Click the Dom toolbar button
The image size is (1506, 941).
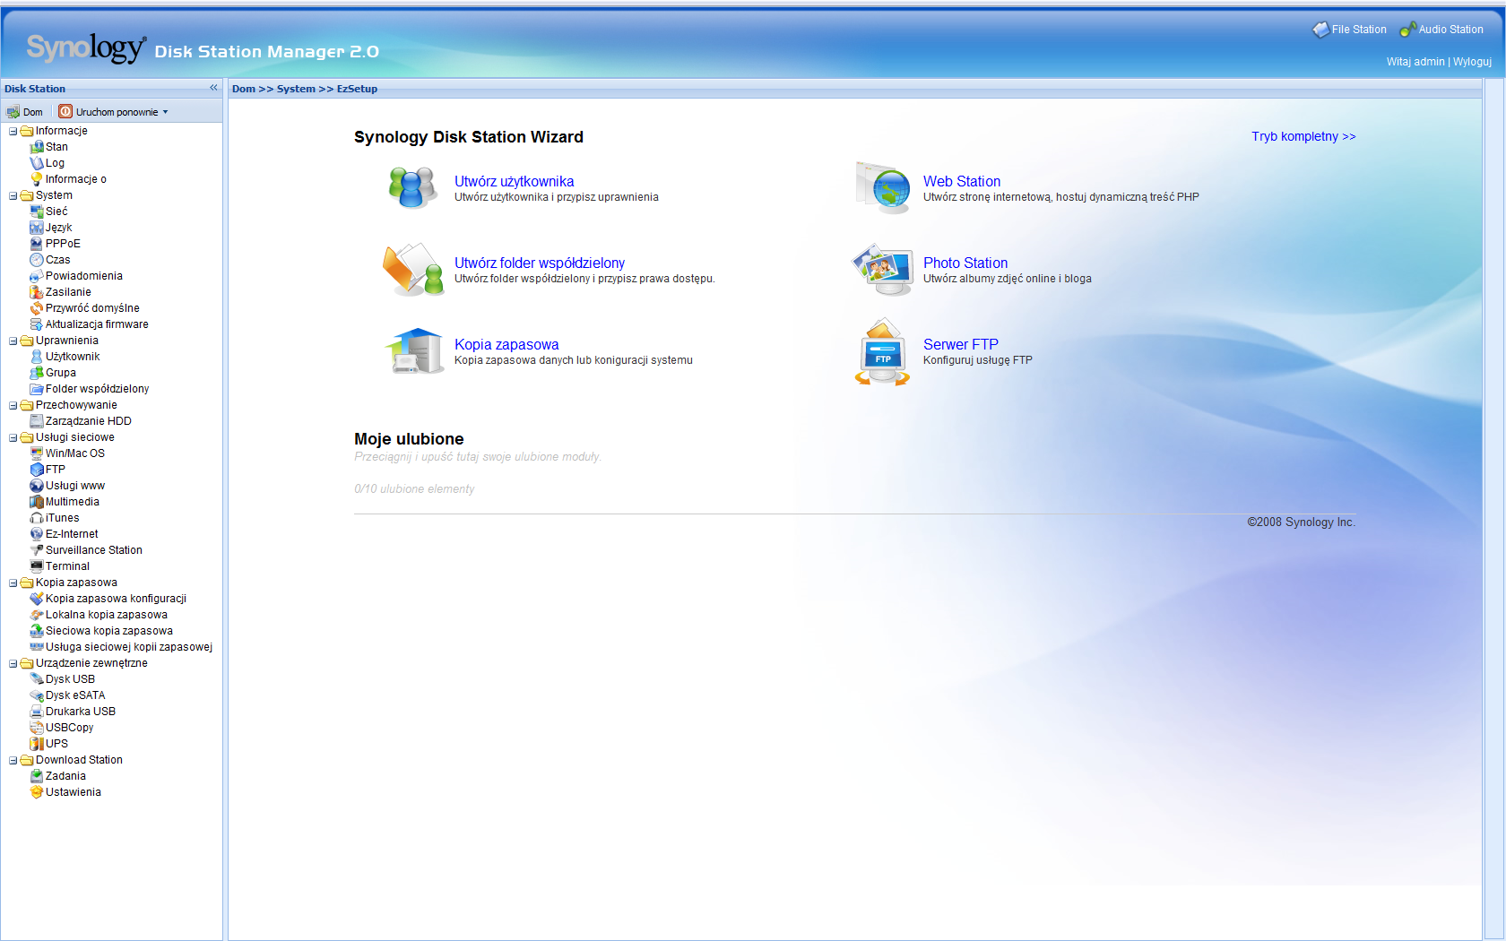(25, 112)
